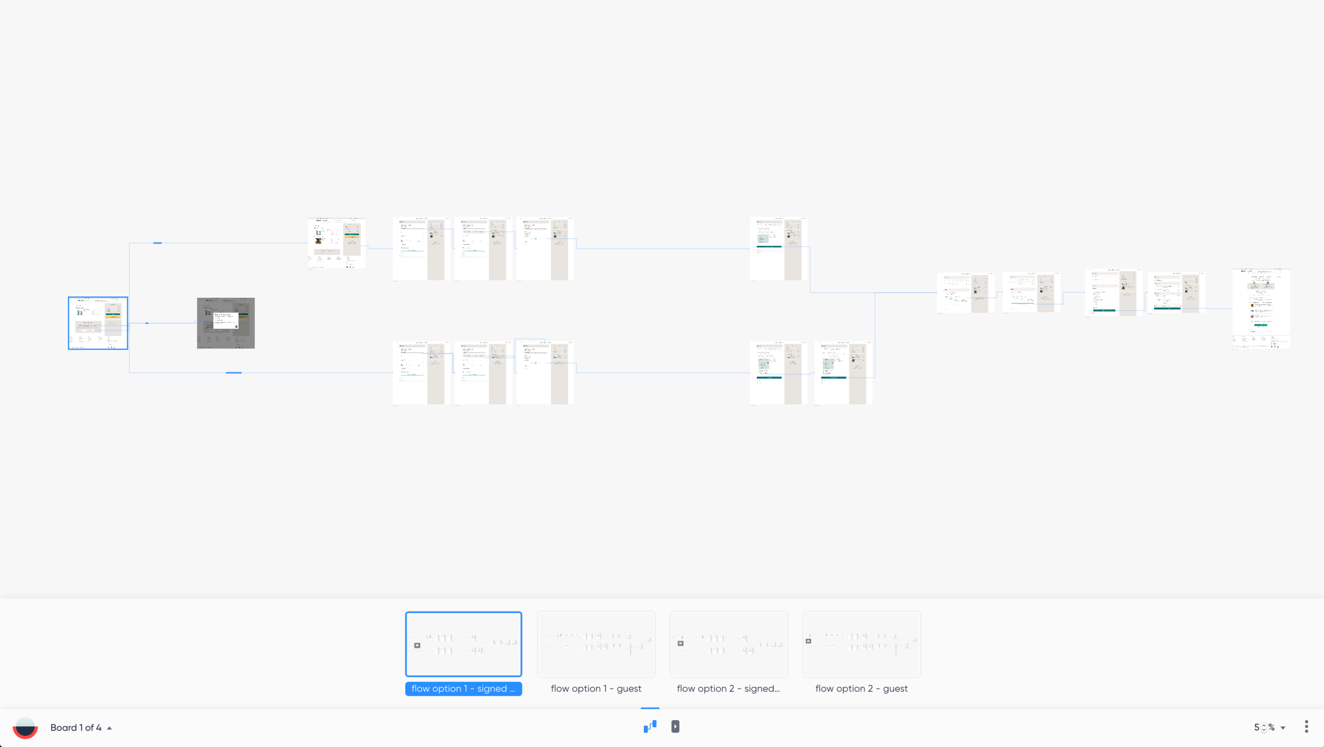This screenshot has width=1324, height=747.
Task: Click the lower branch connector handle
Action: click(234, 373)
